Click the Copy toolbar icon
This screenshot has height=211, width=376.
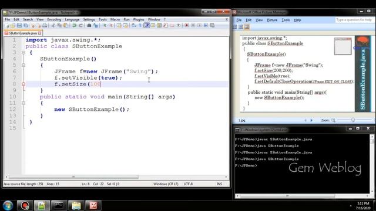click(59, 25)
